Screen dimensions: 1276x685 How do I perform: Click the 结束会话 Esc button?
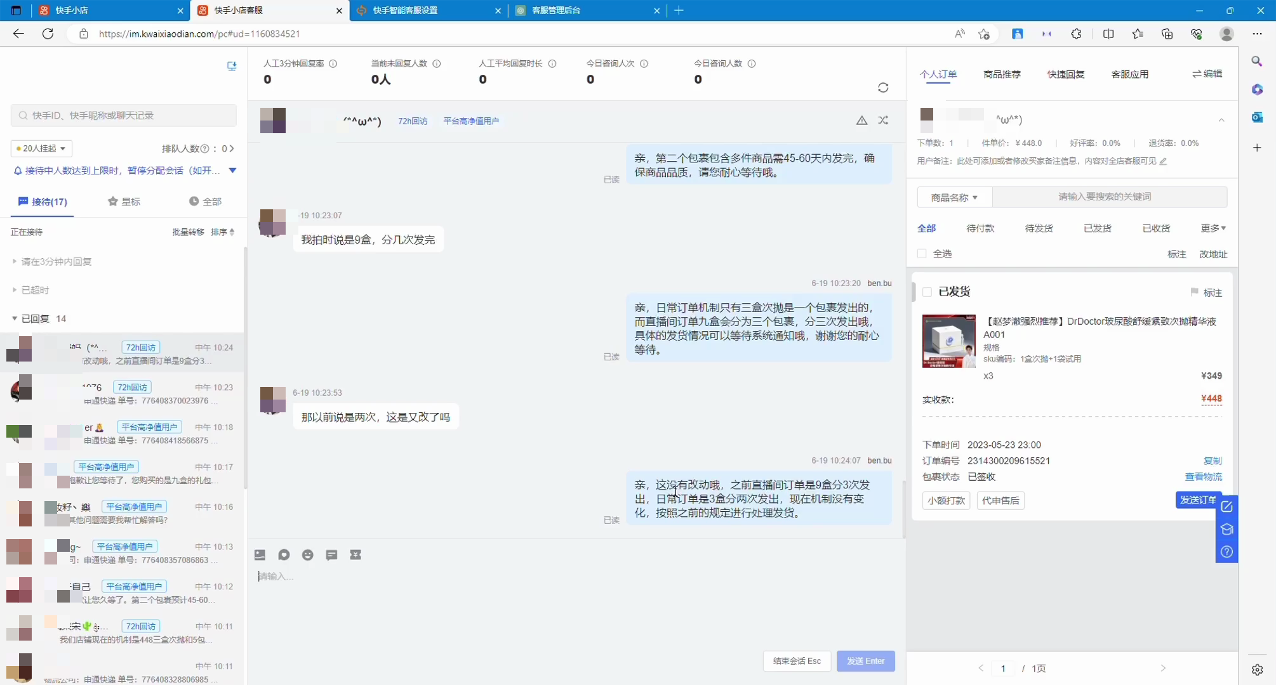tap(797, 661)
